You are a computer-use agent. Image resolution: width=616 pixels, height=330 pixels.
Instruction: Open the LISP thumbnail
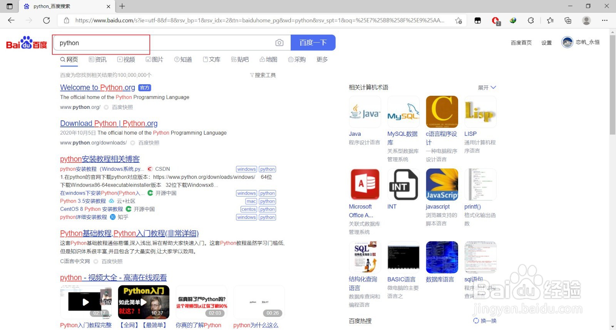point(480,112)
